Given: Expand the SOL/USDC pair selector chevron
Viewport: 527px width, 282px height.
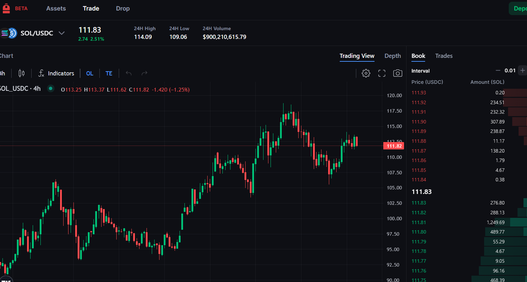Looking at the screenshot, I should [x=61, y=33].
